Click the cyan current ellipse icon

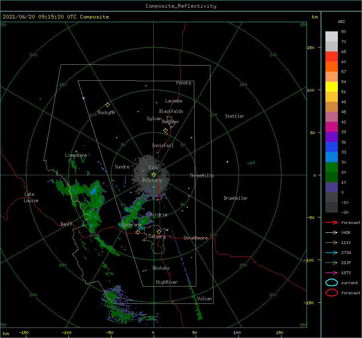coord(331,283)
